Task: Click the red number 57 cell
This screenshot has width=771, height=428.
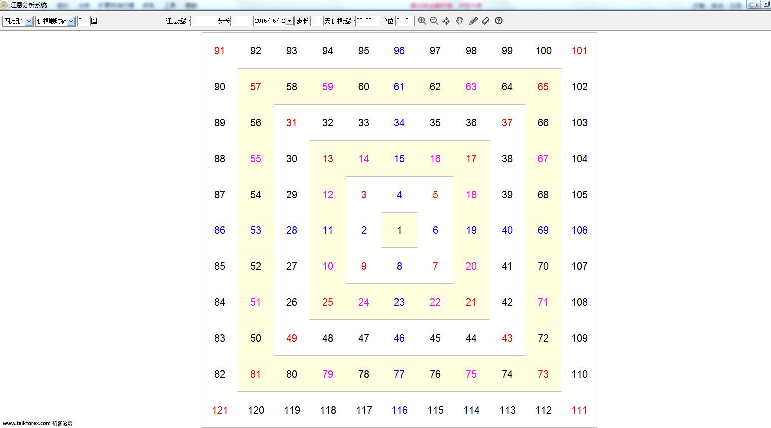Action: [x=256, y=87]
